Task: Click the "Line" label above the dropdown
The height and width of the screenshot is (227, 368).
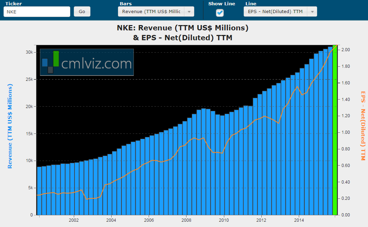Action: [x=251, y=4]
